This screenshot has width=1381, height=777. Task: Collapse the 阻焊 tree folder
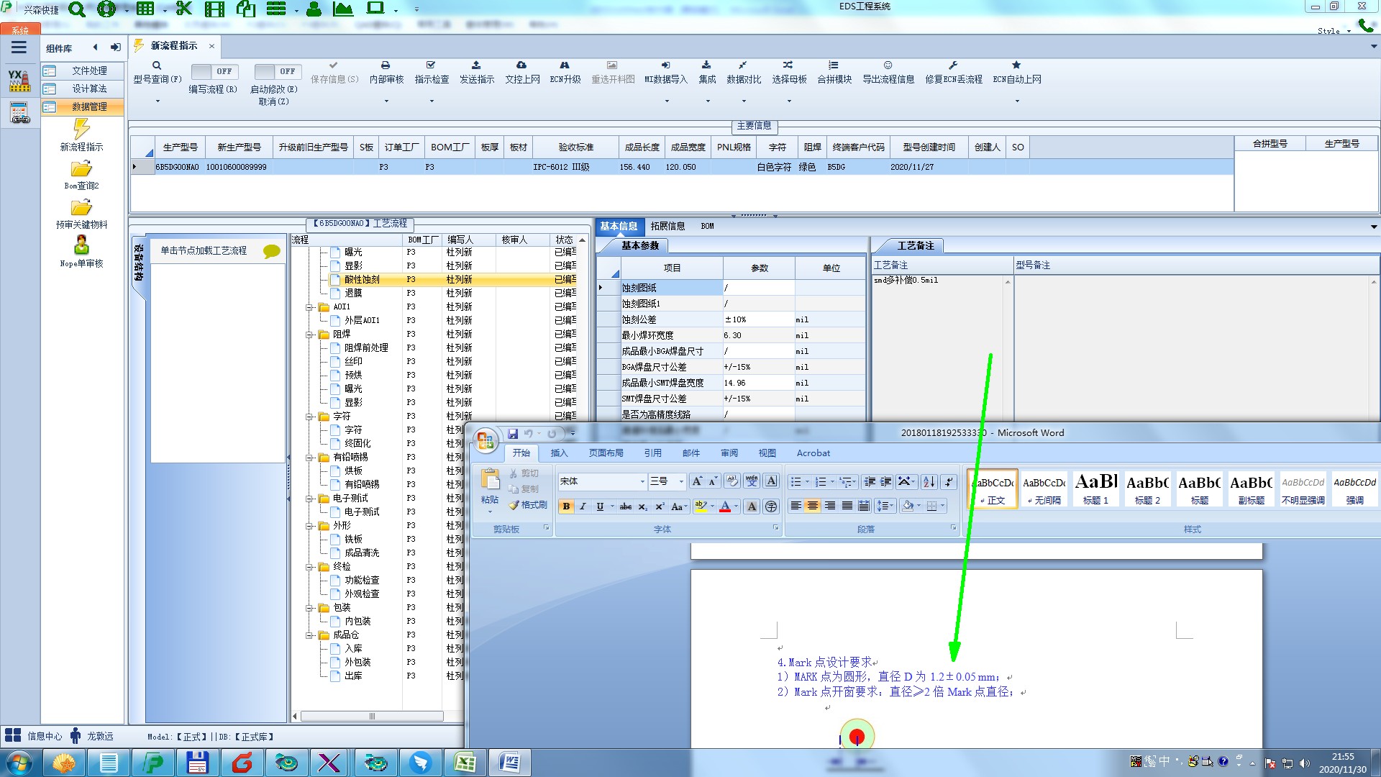pos(310,335)
